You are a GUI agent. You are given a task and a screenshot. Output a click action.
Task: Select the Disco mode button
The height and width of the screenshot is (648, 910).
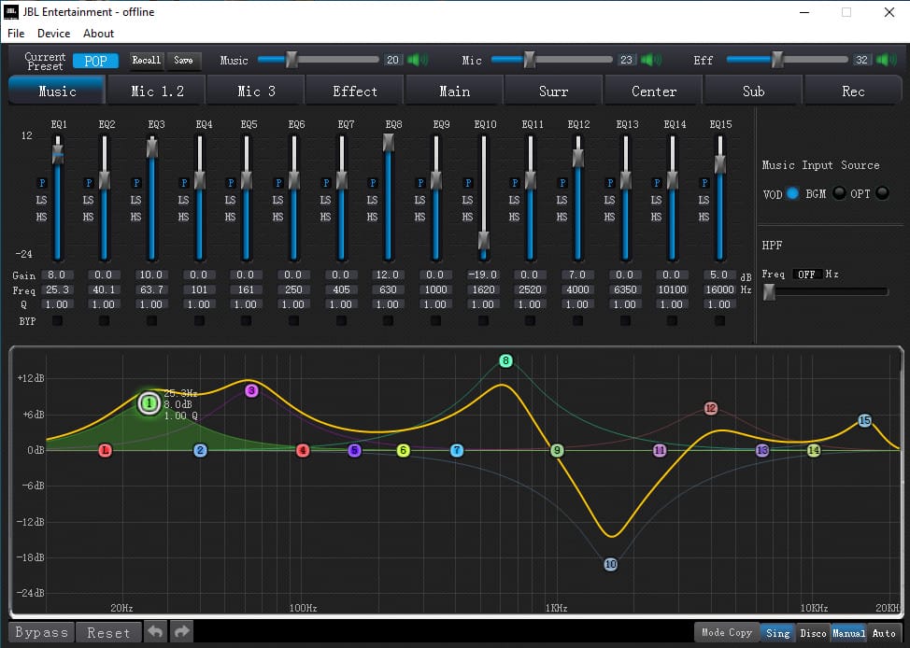[813, 633]
